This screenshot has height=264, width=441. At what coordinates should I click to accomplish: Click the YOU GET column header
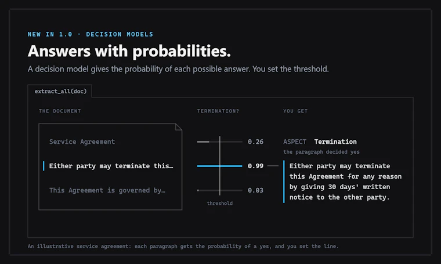click(x=295, y=111)
